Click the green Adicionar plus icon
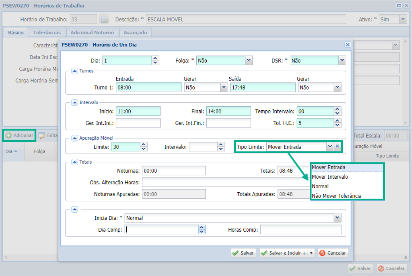 (8, 136)
